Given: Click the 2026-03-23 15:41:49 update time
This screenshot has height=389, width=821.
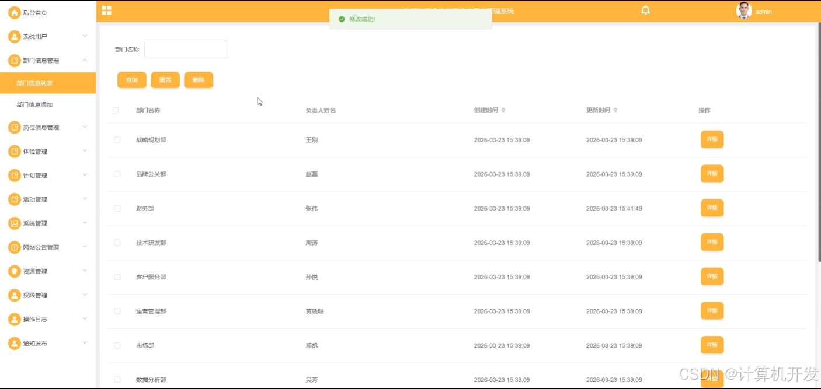Looking at the screenshot, I should pos(614,209).
